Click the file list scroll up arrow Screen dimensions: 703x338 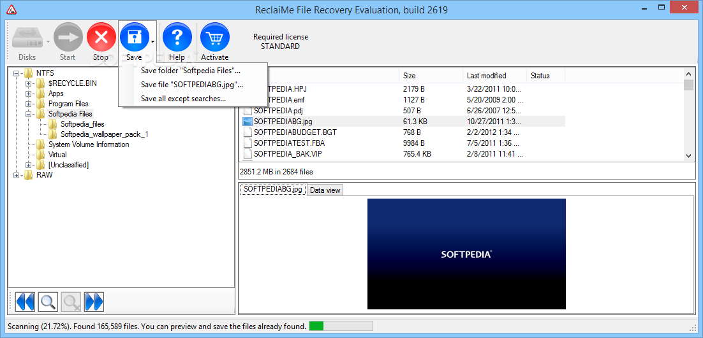pos(689,74)
